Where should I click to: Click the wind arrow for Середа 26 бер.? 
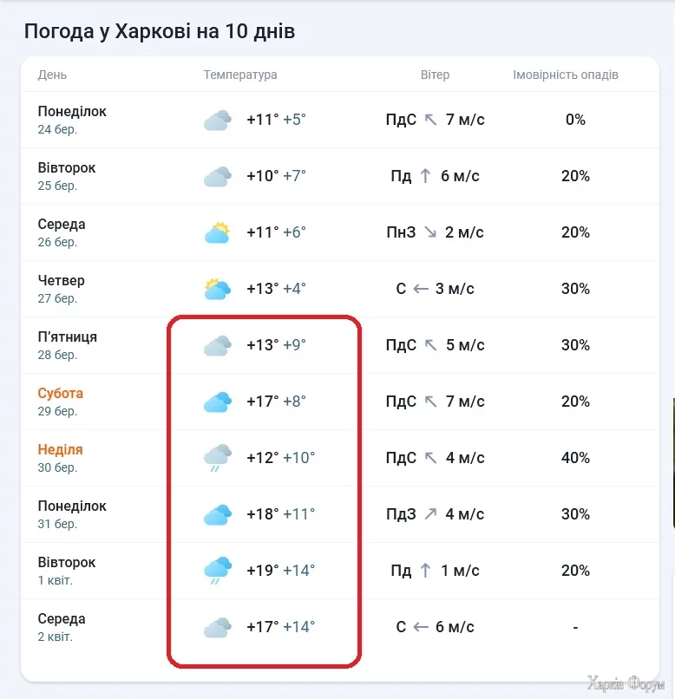tap(431, 232)
